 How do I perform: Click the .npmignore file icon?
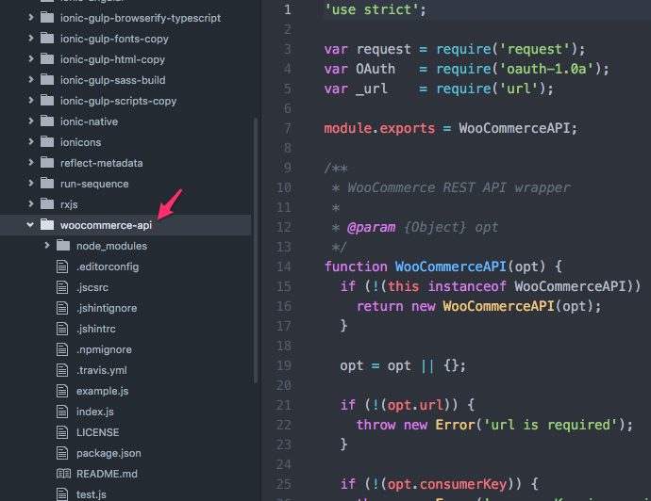click(x=62, y=349)
